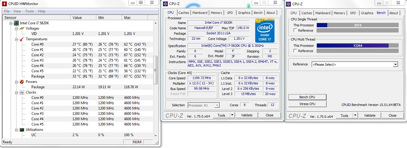Click the HWMonitor lightning title bar icon
The image size is (407, 148).
(4, 4)
